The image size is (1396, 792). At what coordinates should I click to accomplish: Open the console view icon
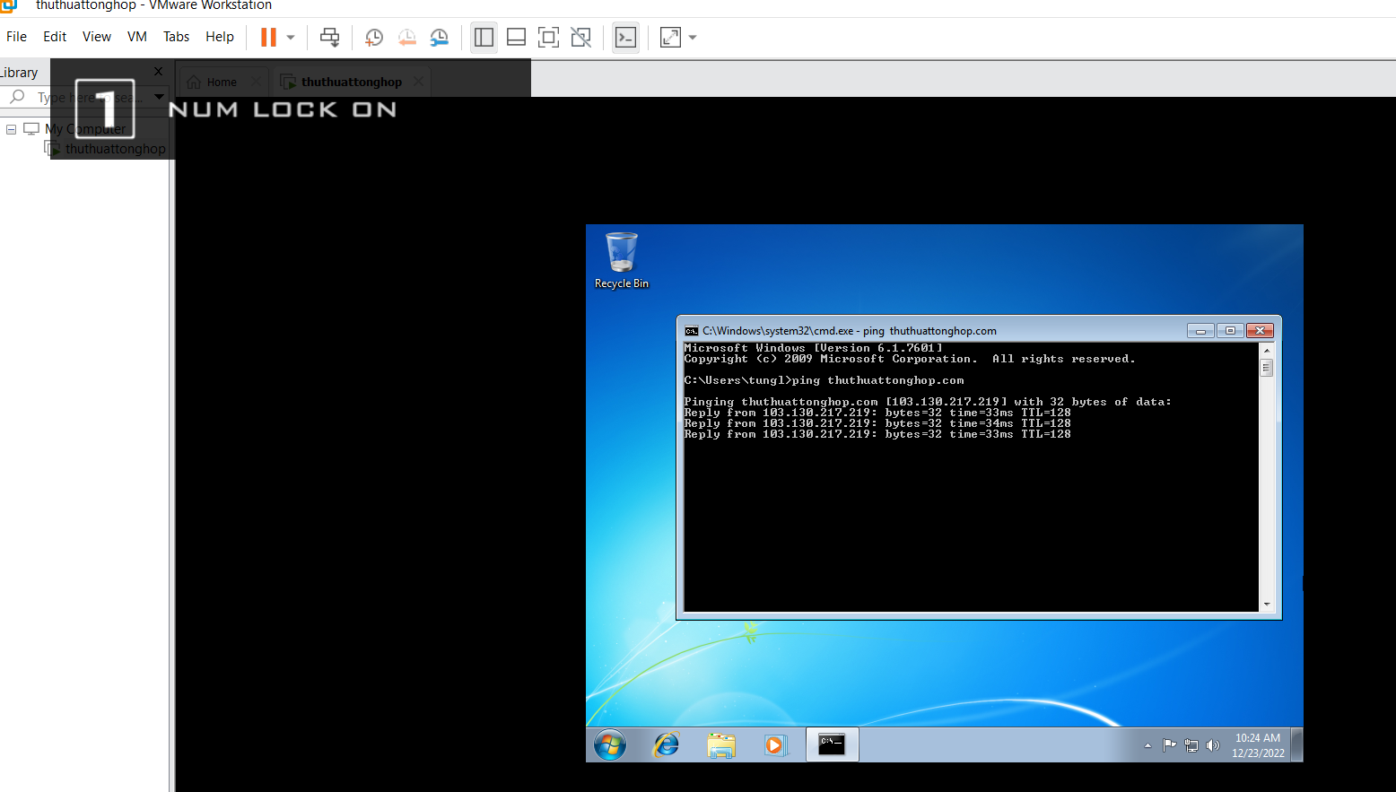pyautogui.click(x=625, y=37)
